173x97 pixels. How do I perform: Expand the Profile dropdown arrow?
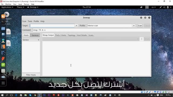[134, 26]
